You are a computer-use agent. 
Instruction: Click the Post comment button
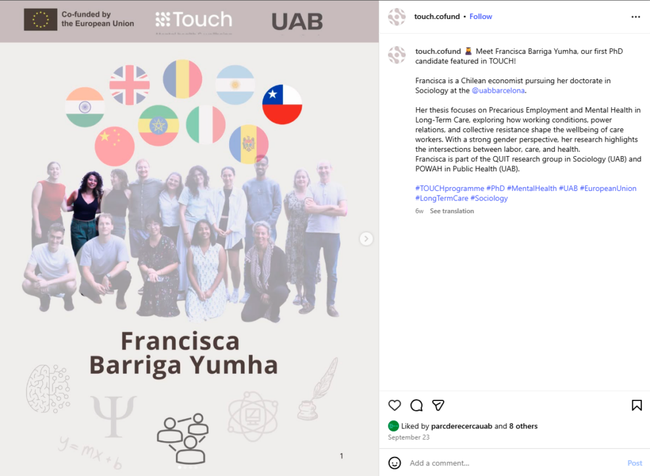[x=634, y=463]
